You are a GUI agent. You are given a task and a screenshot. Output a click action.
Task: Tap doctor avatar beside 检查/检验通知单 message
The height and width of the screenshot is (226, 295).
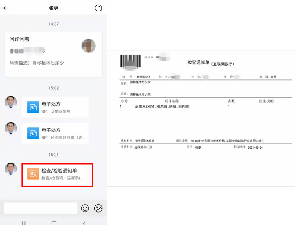11,169
